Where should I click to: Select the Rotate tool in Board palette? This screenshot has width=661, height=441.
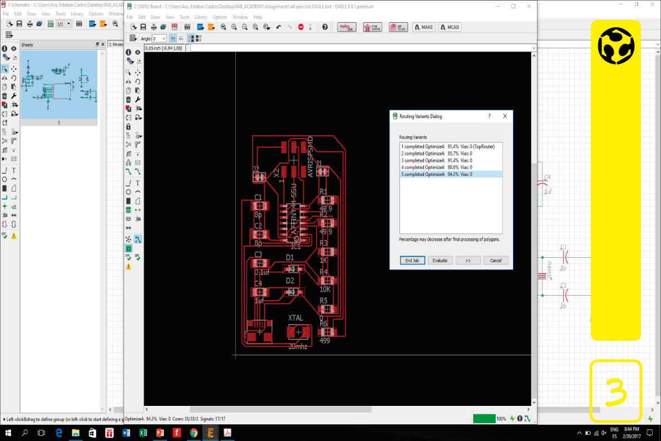[137, 81]
